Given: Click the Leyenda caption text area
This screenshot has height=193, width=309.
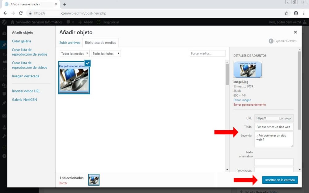Looking at the screenshot, I should pyautogui.click(x=274, y=140).
